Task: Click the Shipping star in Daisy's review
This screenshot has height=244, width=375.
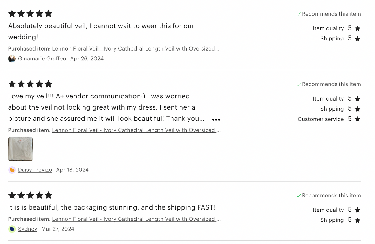Action: (357, 109)
